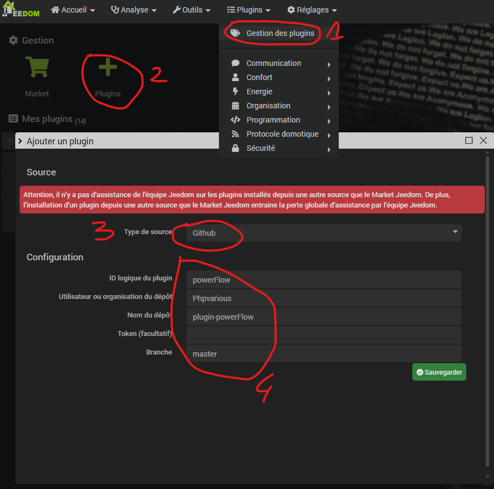Viewport: 494px width, 489px height.
Task: Open the Analyse menu
Action: (133, 10)
